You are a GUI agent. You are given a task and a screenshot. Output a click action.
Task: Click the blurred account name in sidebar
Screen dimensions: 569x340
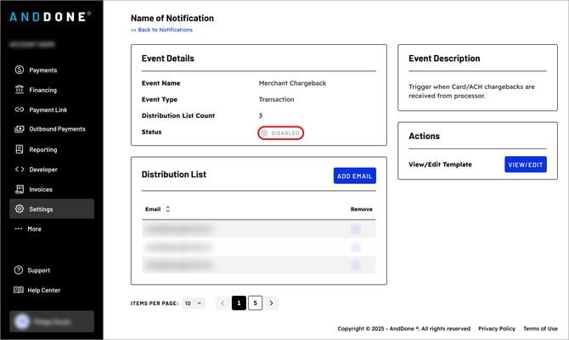click(32, 44)
